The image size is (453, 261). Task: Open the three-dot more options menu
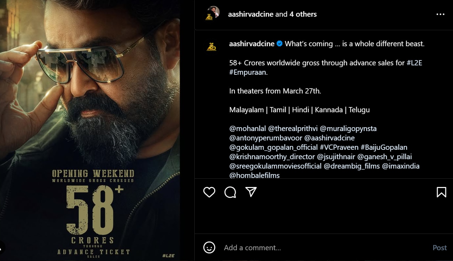[440, 15]
